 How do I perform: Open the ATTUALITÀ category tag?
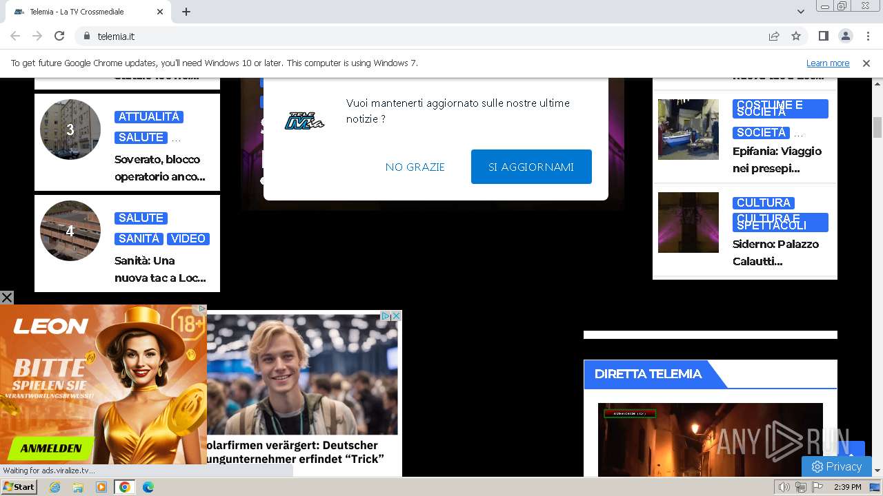point(149,116)
